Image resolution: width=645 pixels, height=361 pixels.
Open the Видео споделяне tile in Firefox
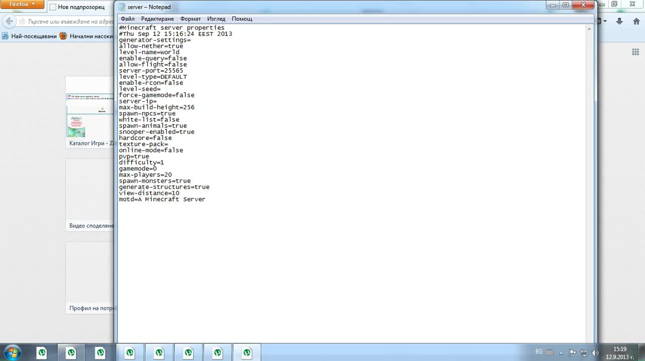tap(90, 195)
